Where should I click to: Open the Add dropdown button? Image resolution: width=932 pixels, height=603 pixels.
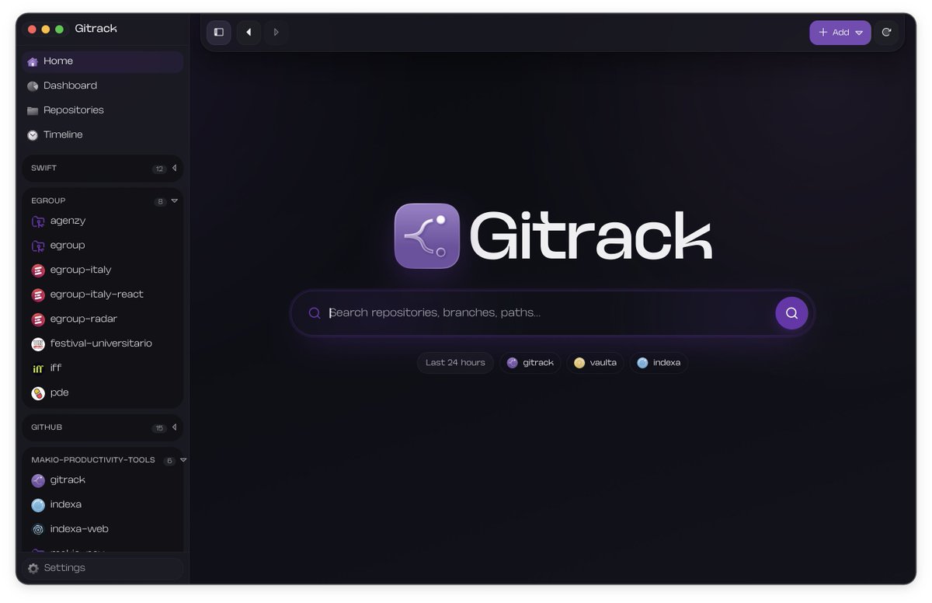[x=840, y=33]
